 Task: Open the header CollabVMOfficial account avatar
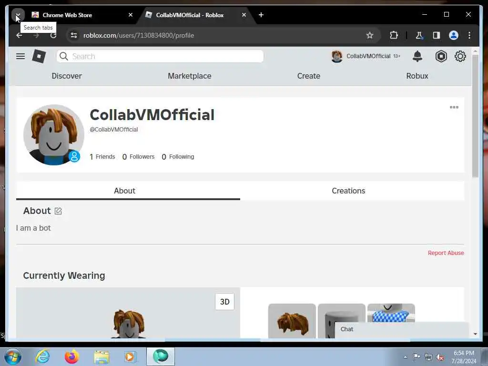(x=337, y=56)
